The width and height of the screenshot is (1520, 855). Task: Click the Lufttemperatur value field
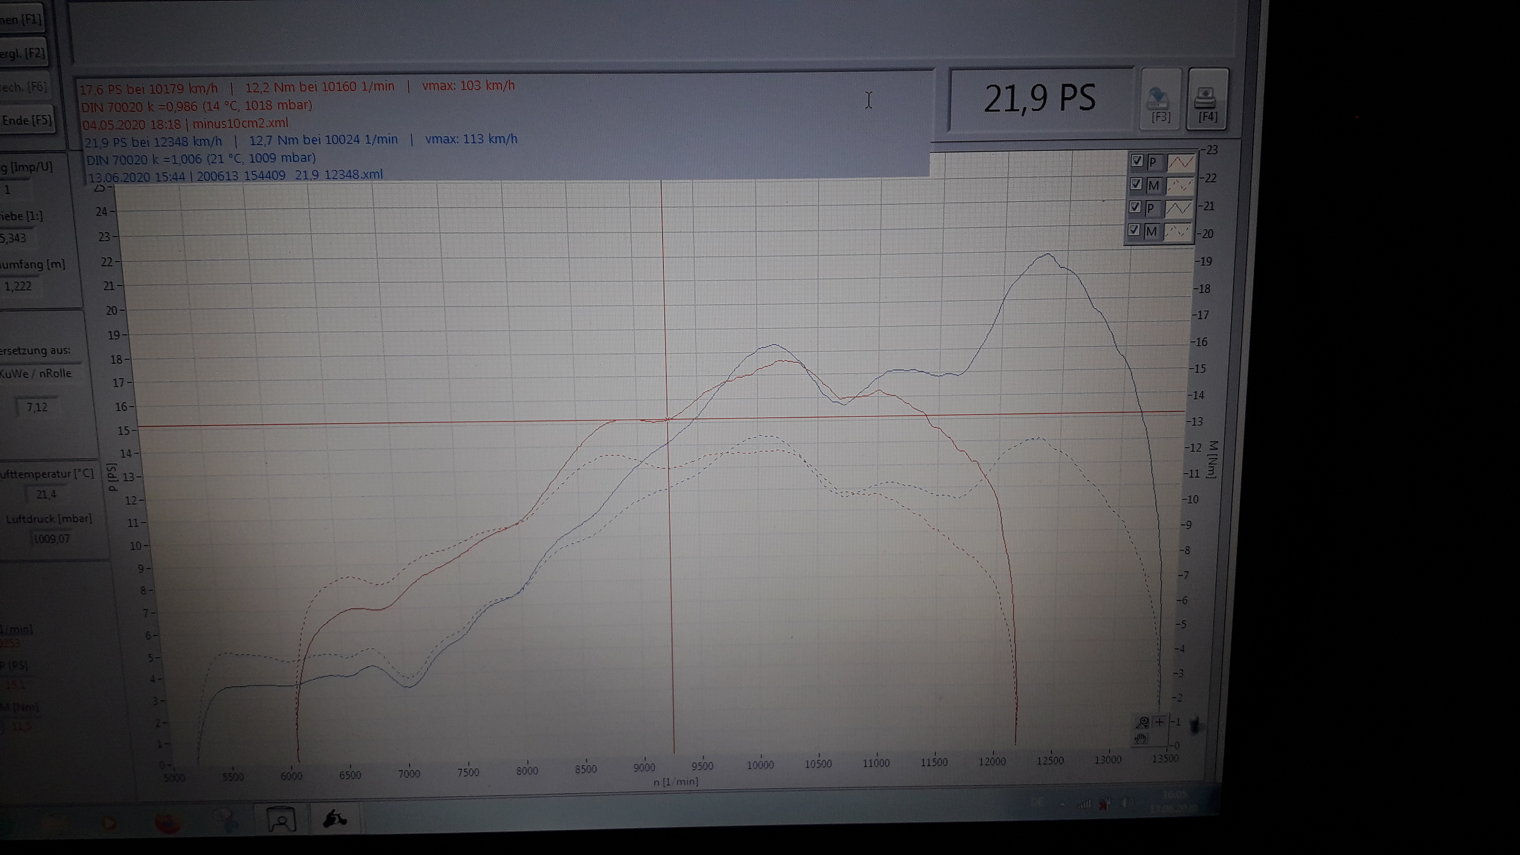tap(46, 495)
